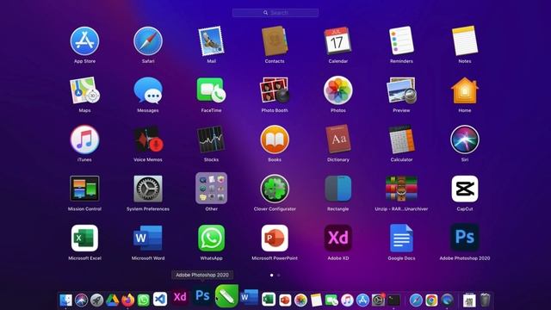Activate Siri from the Dock

(x=81, y=301)
